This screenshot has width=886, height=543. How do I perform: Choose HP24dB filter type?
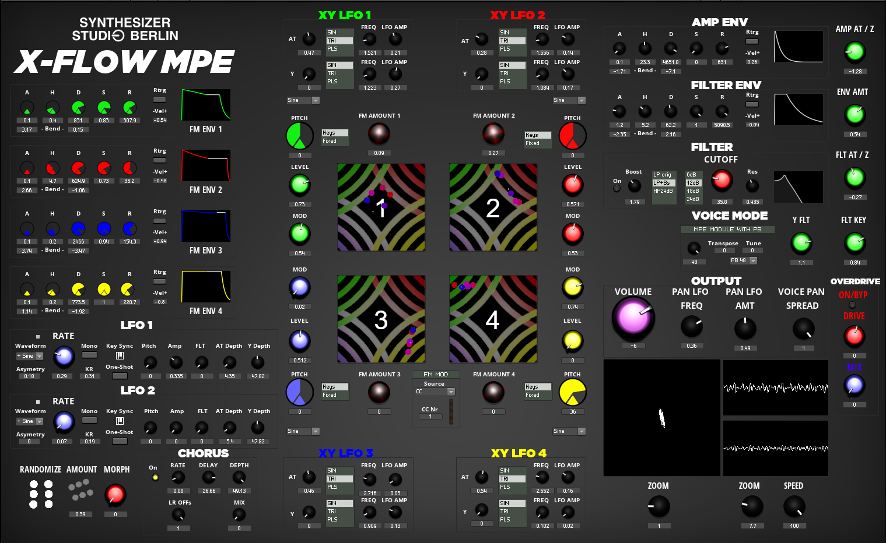pos(664,191)
